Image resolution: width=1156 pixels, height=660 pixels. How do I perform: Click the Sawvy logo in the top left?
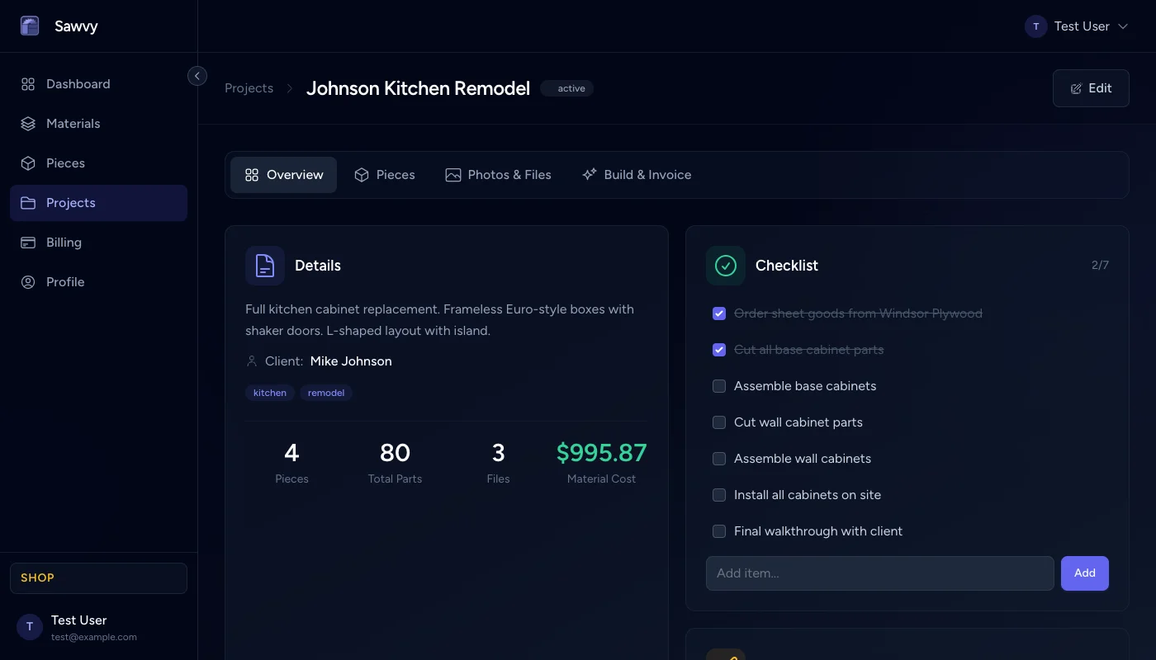[x=30, y=26]
